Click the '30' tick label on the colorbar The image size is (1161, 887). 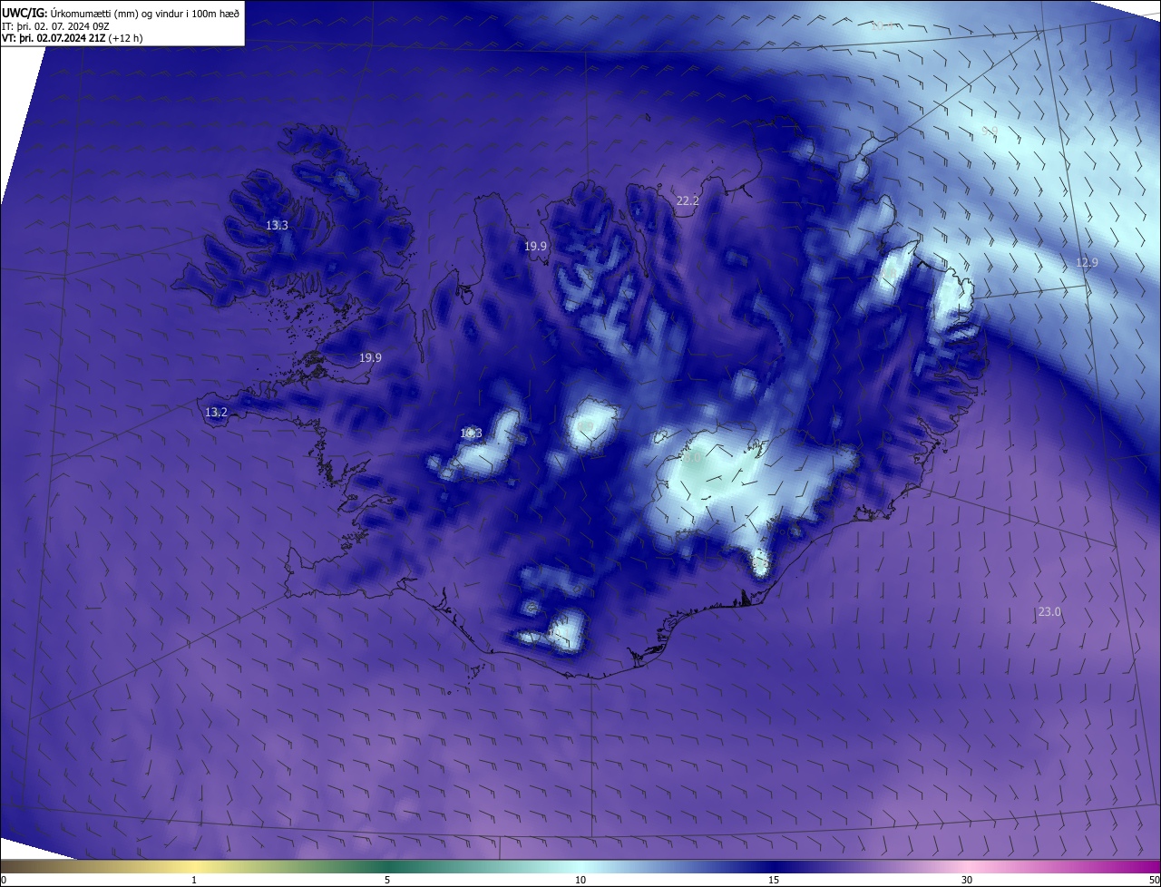click(x=967, y=880)
